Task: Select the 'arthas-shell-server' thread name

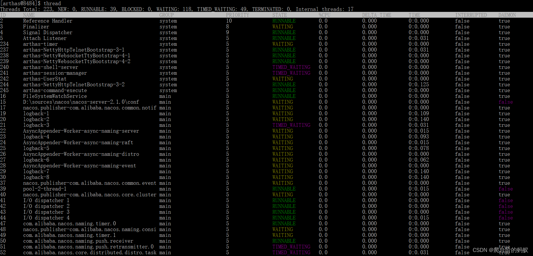Action: 51,67
